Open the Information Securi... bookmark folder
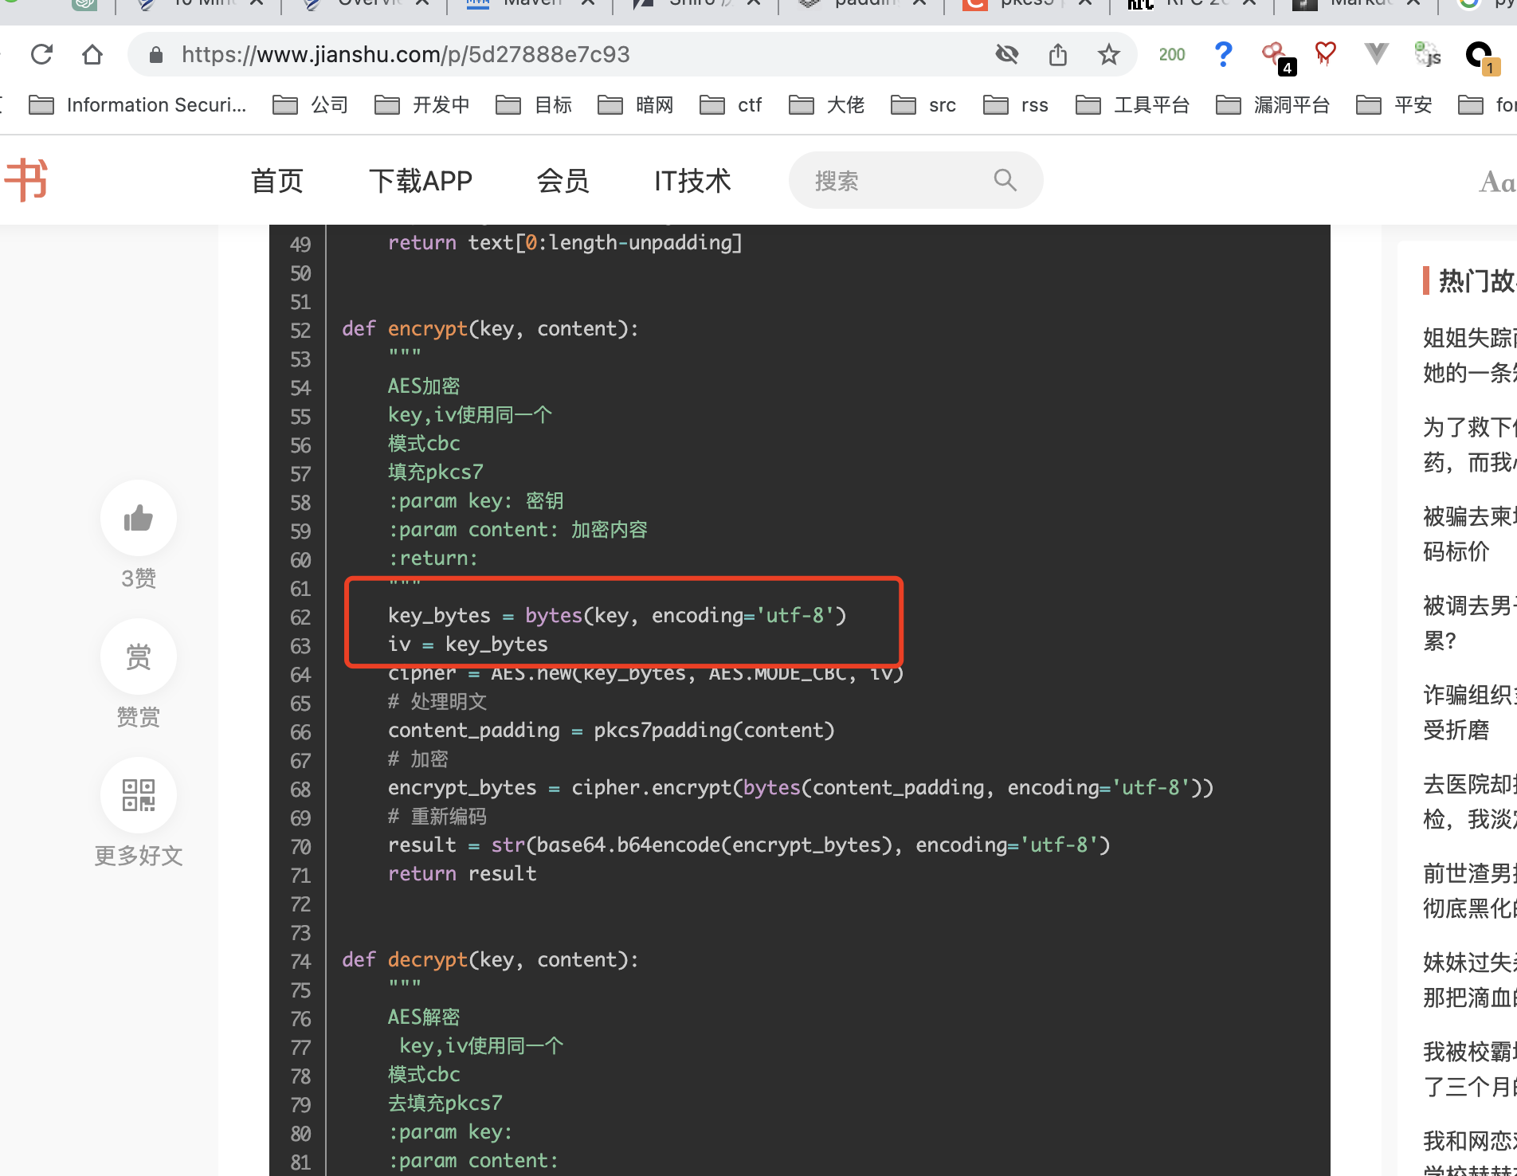Screen dimensions: 1517x1176 tap(138, 104)
